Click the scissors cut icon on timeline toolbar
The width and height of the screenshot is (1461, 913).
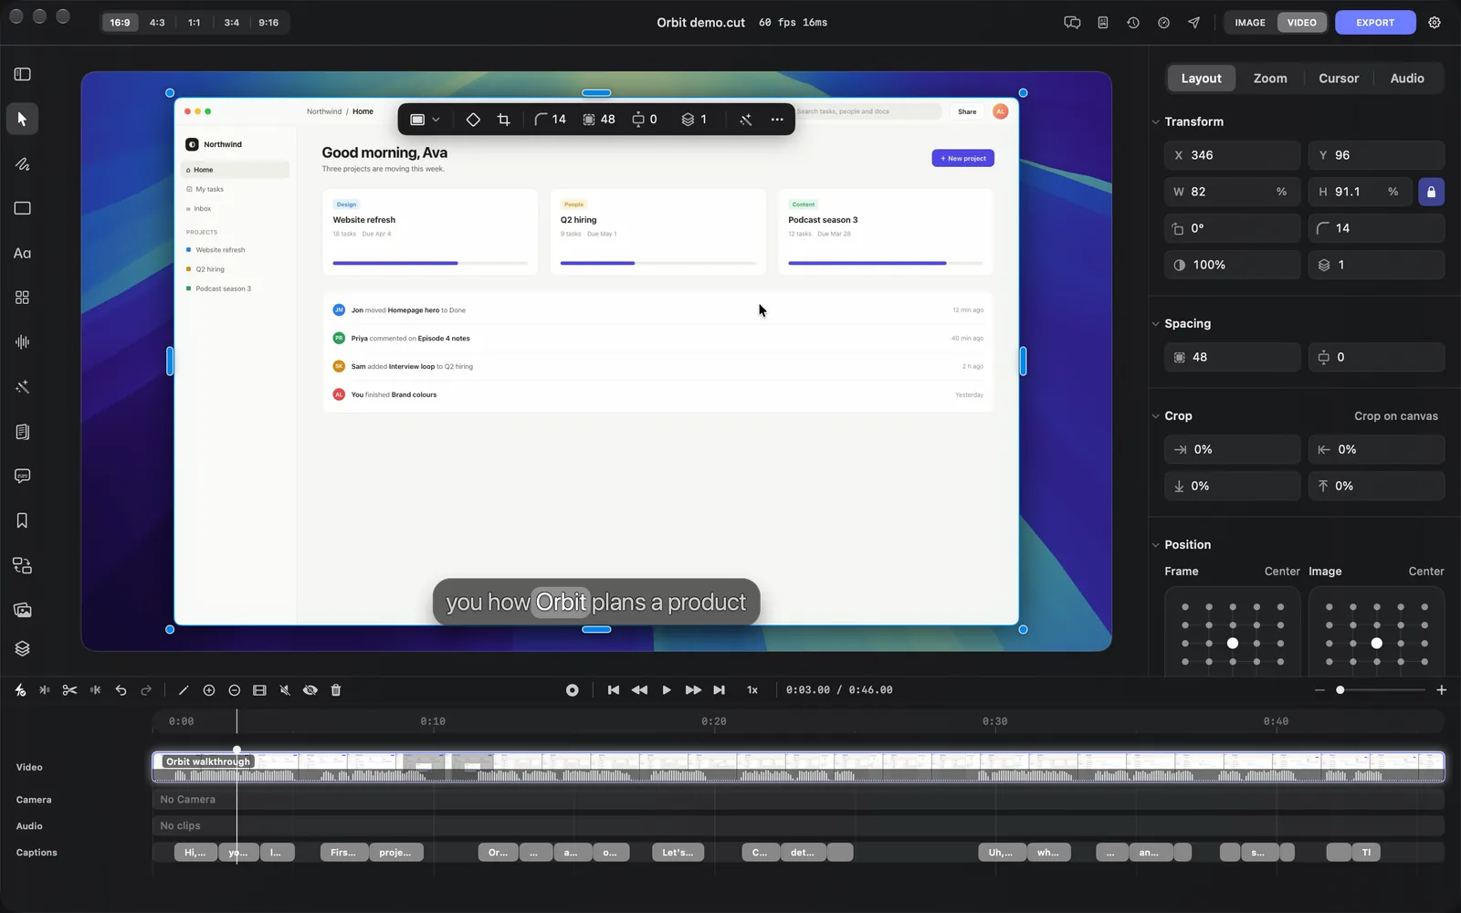pyautogui.click(x=69, y=690)
